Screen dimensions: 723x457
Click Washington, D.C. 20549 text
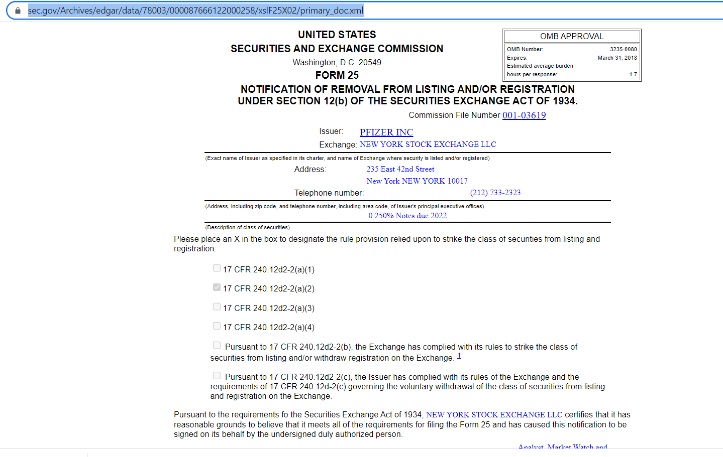[337, 62]
